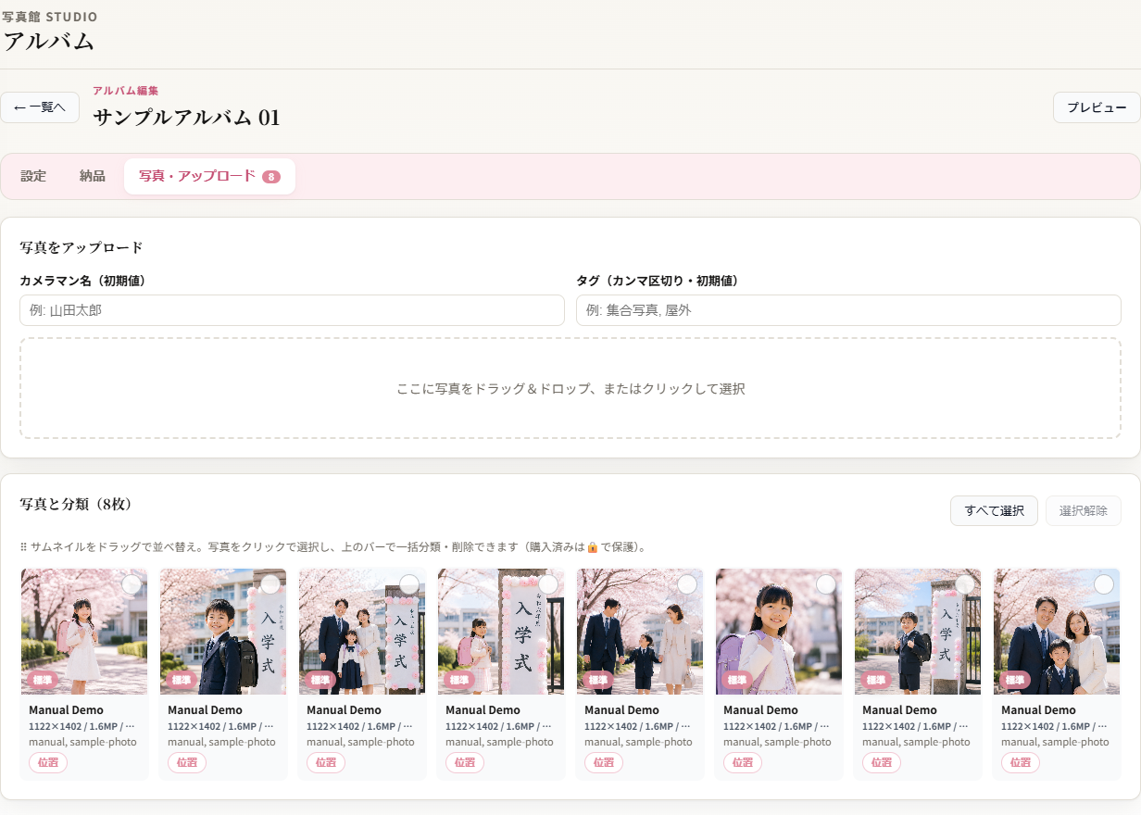Focus the カメラマン名 input field
Image resolution: width=1141 pixels, height=815 pixels.
point(292,310)
